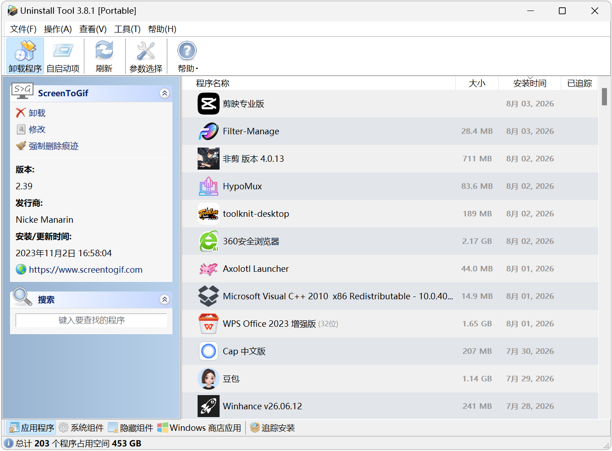Click the 711 MB size of 非剪

click(x=477, y=159)
